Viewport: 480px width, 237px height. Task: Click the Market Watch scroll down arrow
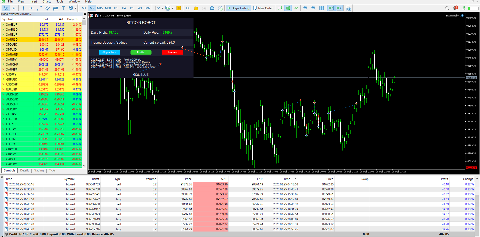[84, 166]
